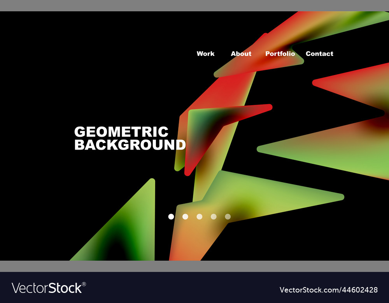Select the first carousel pagination dot

[x=171, y=216]
